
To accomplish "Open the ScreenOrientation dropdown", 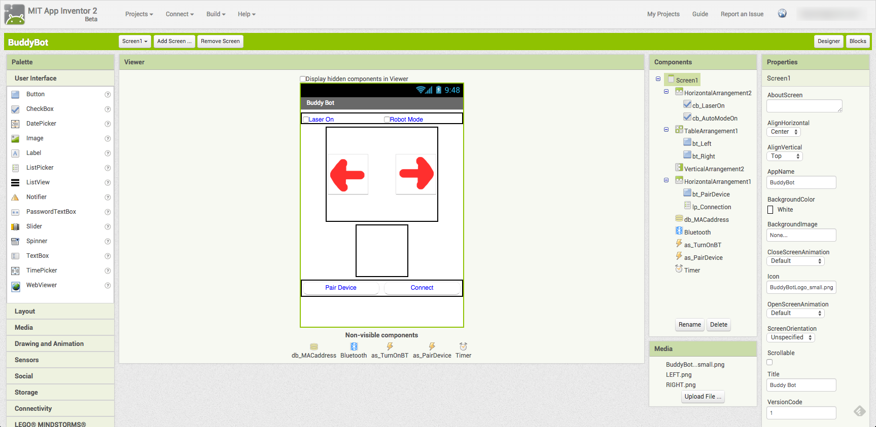I will pyautogui.click(x=790, y=337).
